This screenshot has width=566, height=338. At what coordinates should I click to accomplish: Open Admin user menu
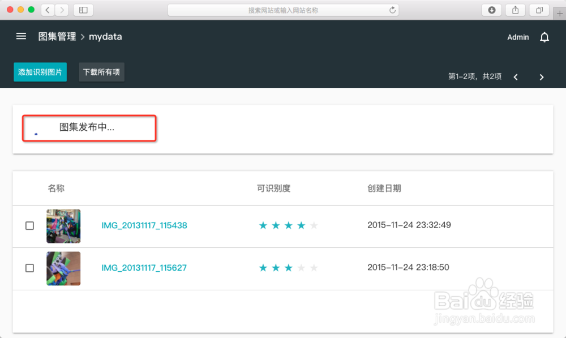tap(518, 37)
